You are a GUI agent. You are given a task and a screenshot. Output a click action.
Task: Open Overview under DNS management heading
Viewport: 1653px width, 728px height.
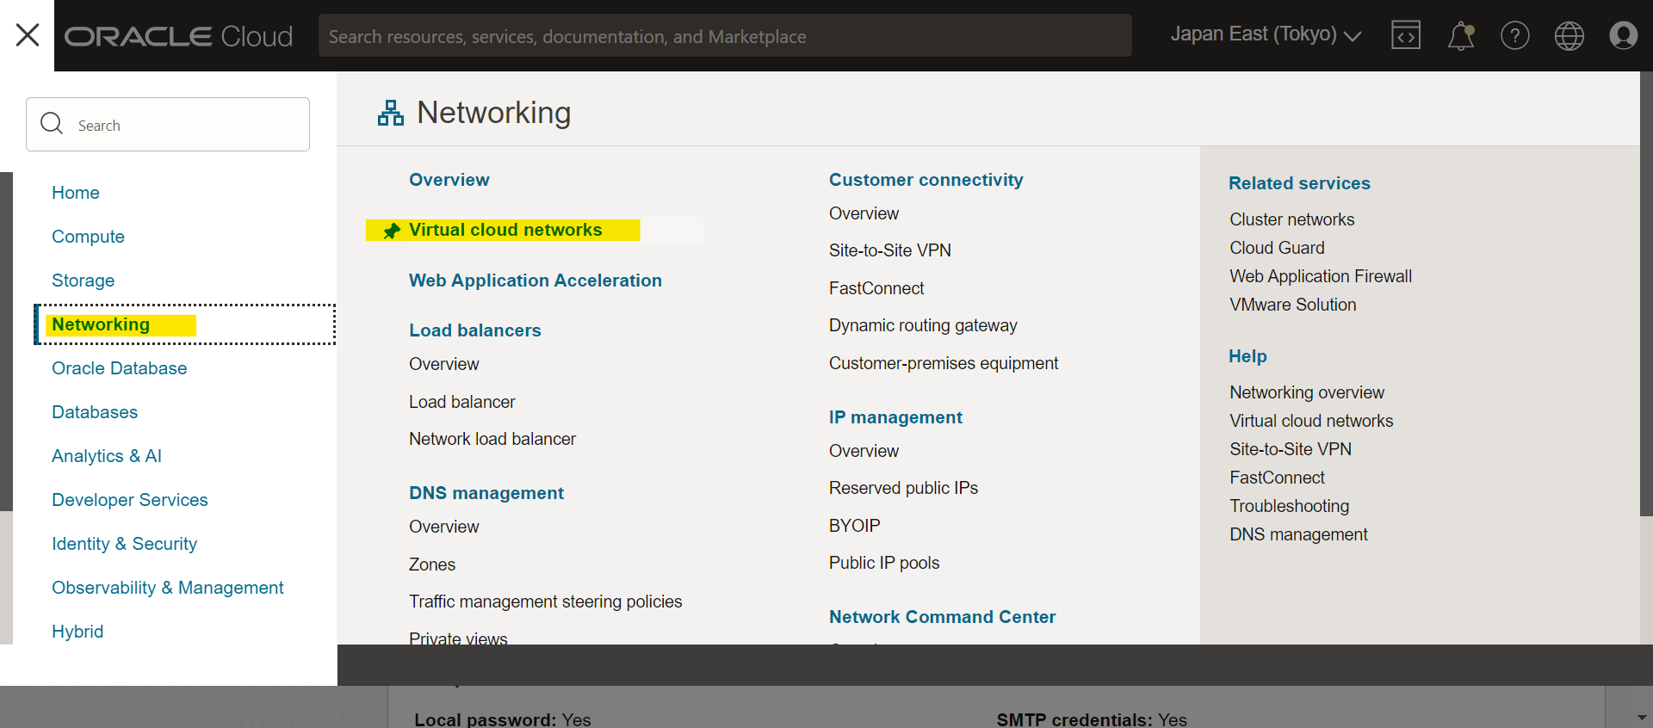[x=444, y=527]
